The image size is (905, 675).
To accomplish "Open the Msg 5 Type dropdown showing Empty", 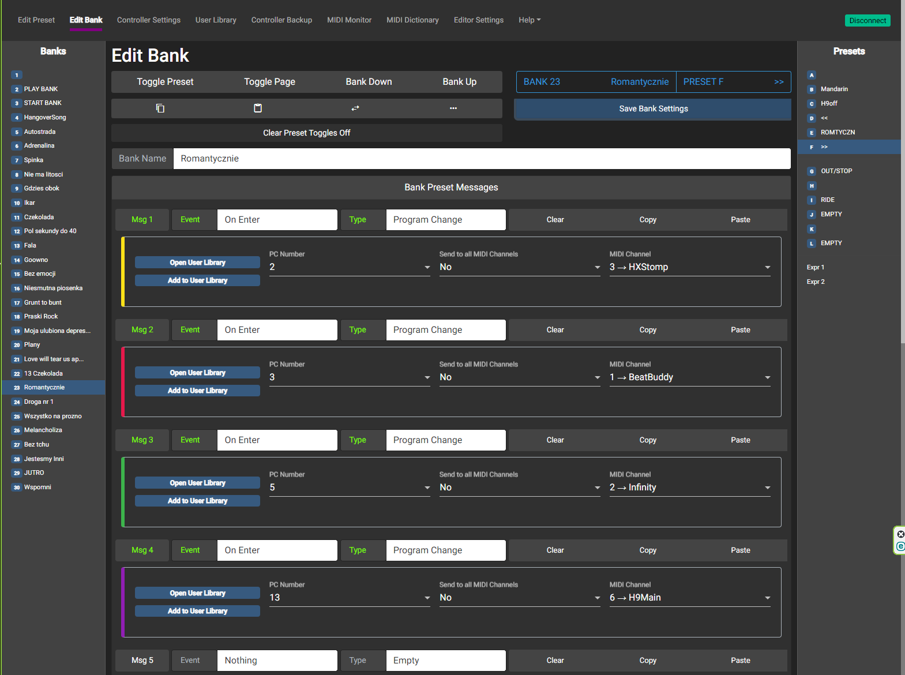I will coord(446,661).
